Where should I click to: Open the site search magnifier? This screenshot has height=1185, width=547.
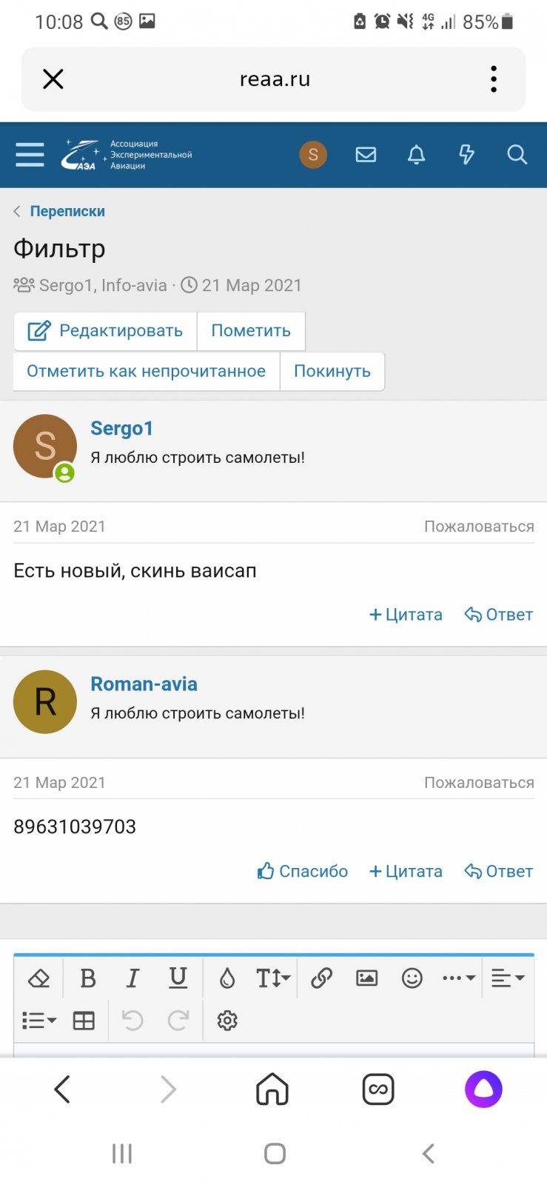tap(517, 155)
